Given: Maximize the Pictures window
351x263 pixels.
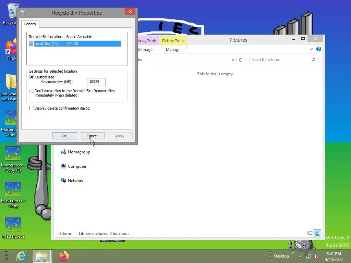Looking at the screenshot, I should [303, 39].
